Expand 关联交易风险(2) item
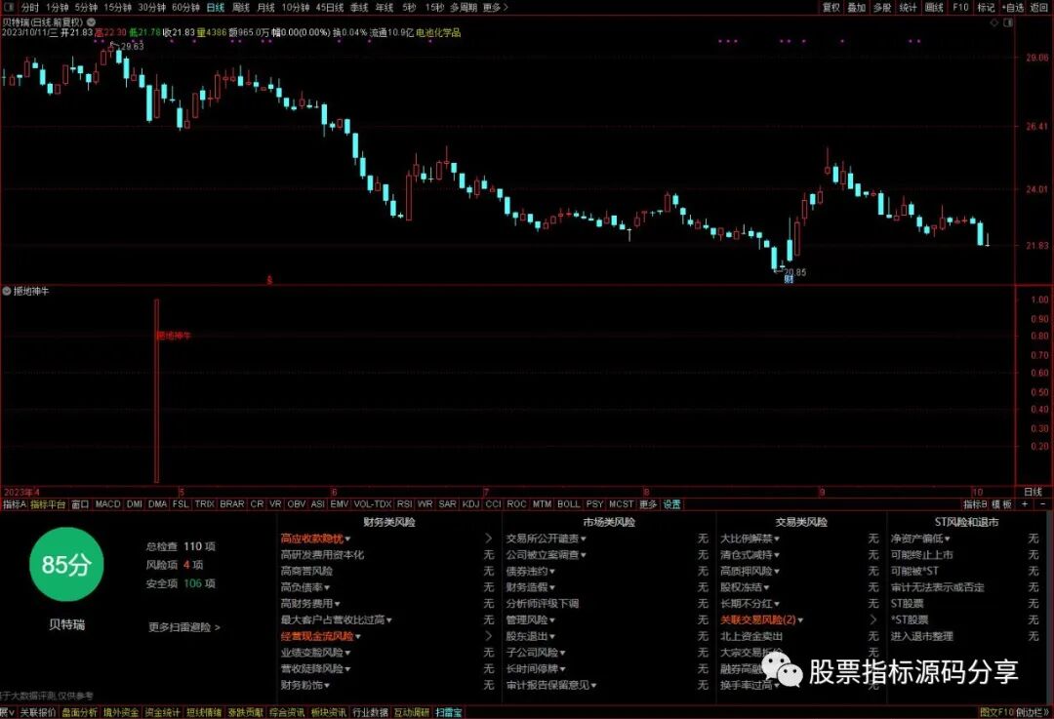Screen dimensions: 1054x719 coord(761,619)
